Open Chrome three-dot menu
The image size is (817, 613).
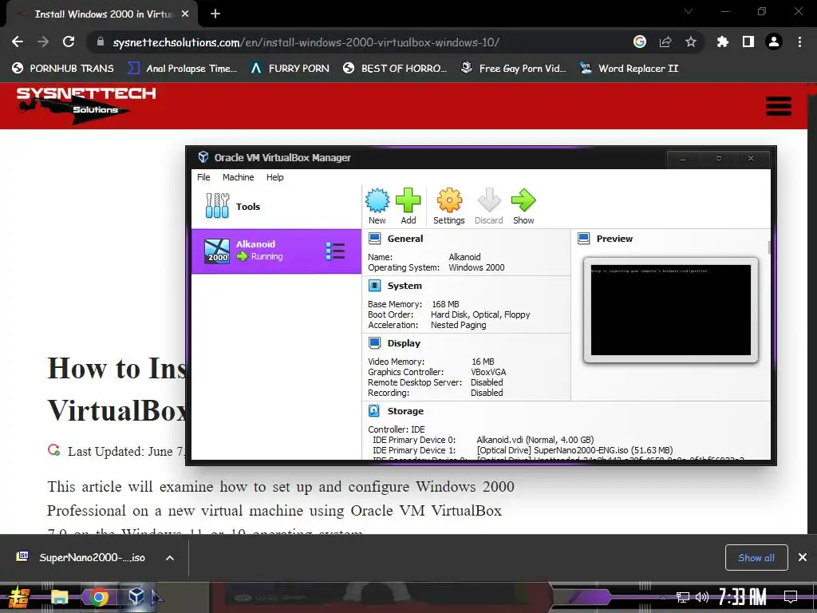(x=799, y=42)
